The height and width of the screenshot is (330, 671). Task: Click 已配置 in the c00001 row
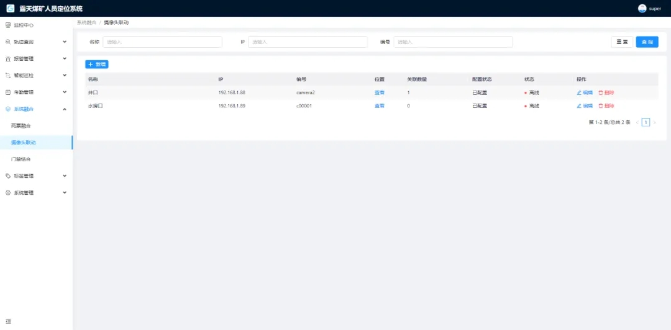click(x=479, y=105)
